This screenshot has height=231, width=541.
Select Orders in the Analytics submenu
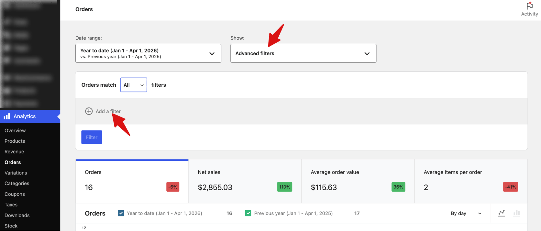coord(13,162)
